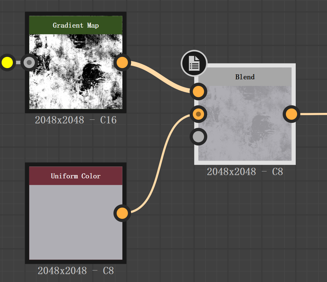Screen dimensions: 327x282
Task: Click the 2048x2048 - C16 label under Gradient Map
Action: 76,120
